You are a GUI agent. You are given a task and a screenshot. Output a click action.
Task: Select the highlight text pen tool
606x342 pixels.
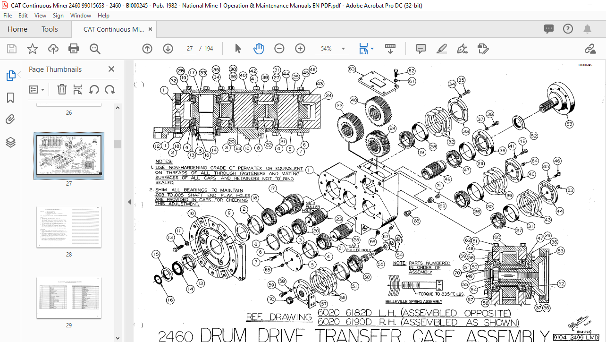pos(442,49)
